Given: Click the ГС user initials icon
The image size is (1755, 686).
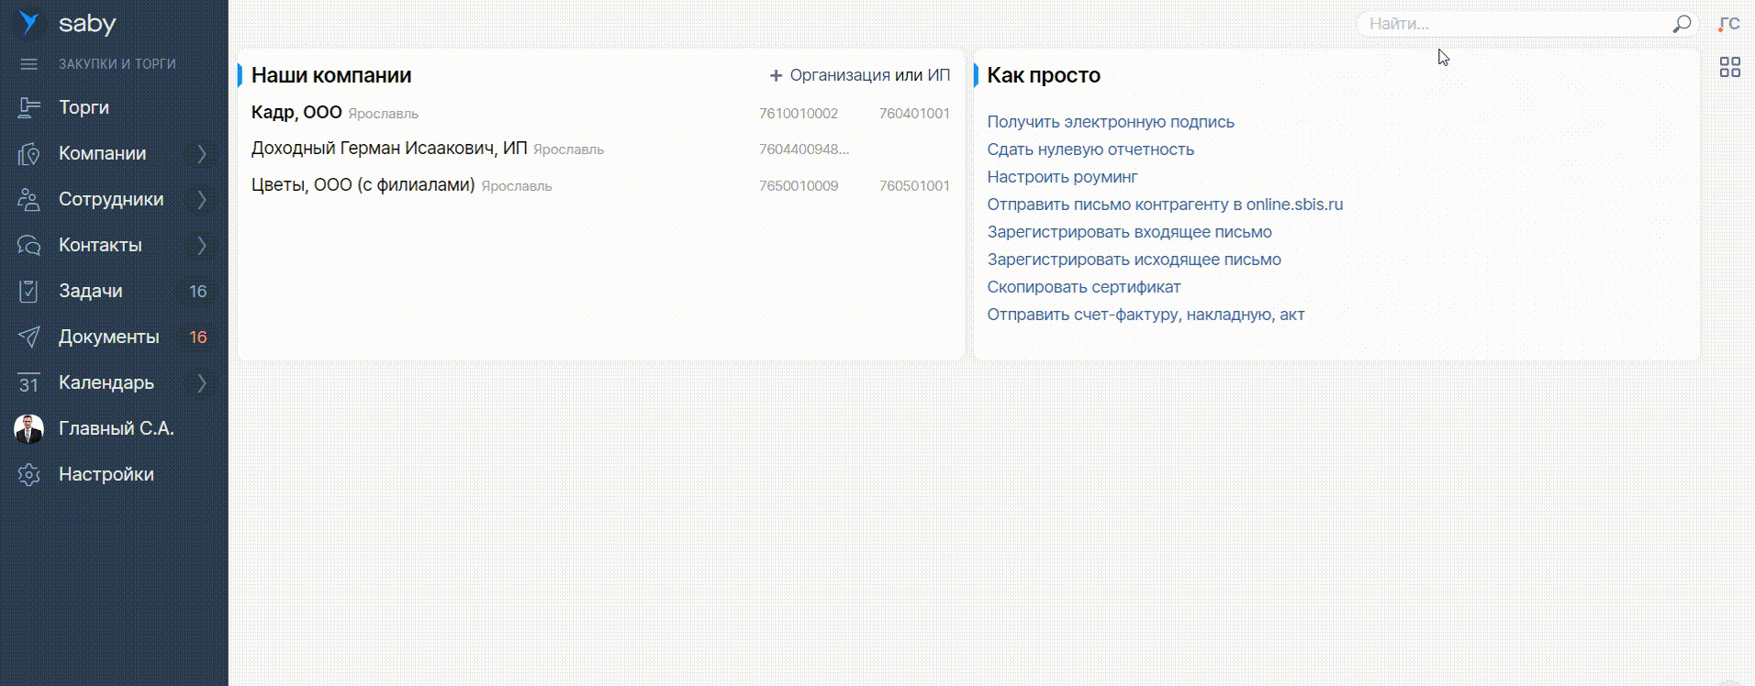Looking at the screenshot, I should tap(1729, 24).
